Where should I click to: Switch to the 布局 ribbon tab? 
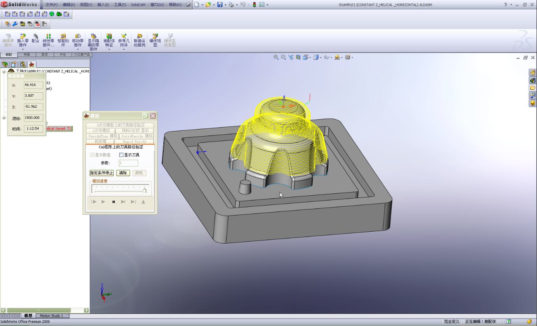click(27, 55)
